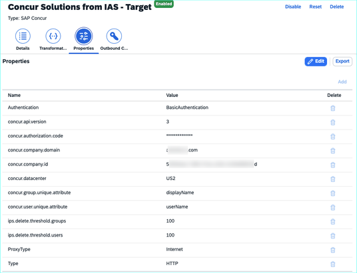The height and width of the screenshot is (273, 357).
Task: Select the Internet proxy value
Action: point(175,249)
